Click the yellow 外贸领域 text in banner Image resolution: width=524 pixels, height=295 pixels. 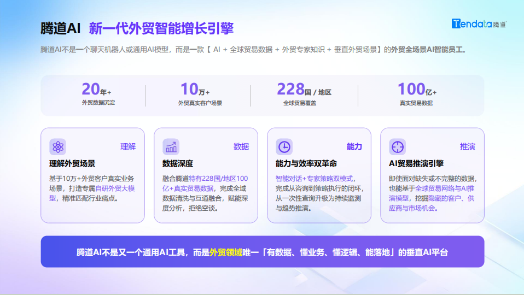(x=225, y=252)
